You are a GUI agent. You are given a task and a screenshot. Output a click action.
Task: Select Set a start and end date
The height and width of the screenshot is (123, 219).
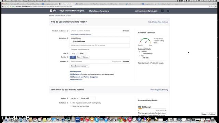click(71, 106)
